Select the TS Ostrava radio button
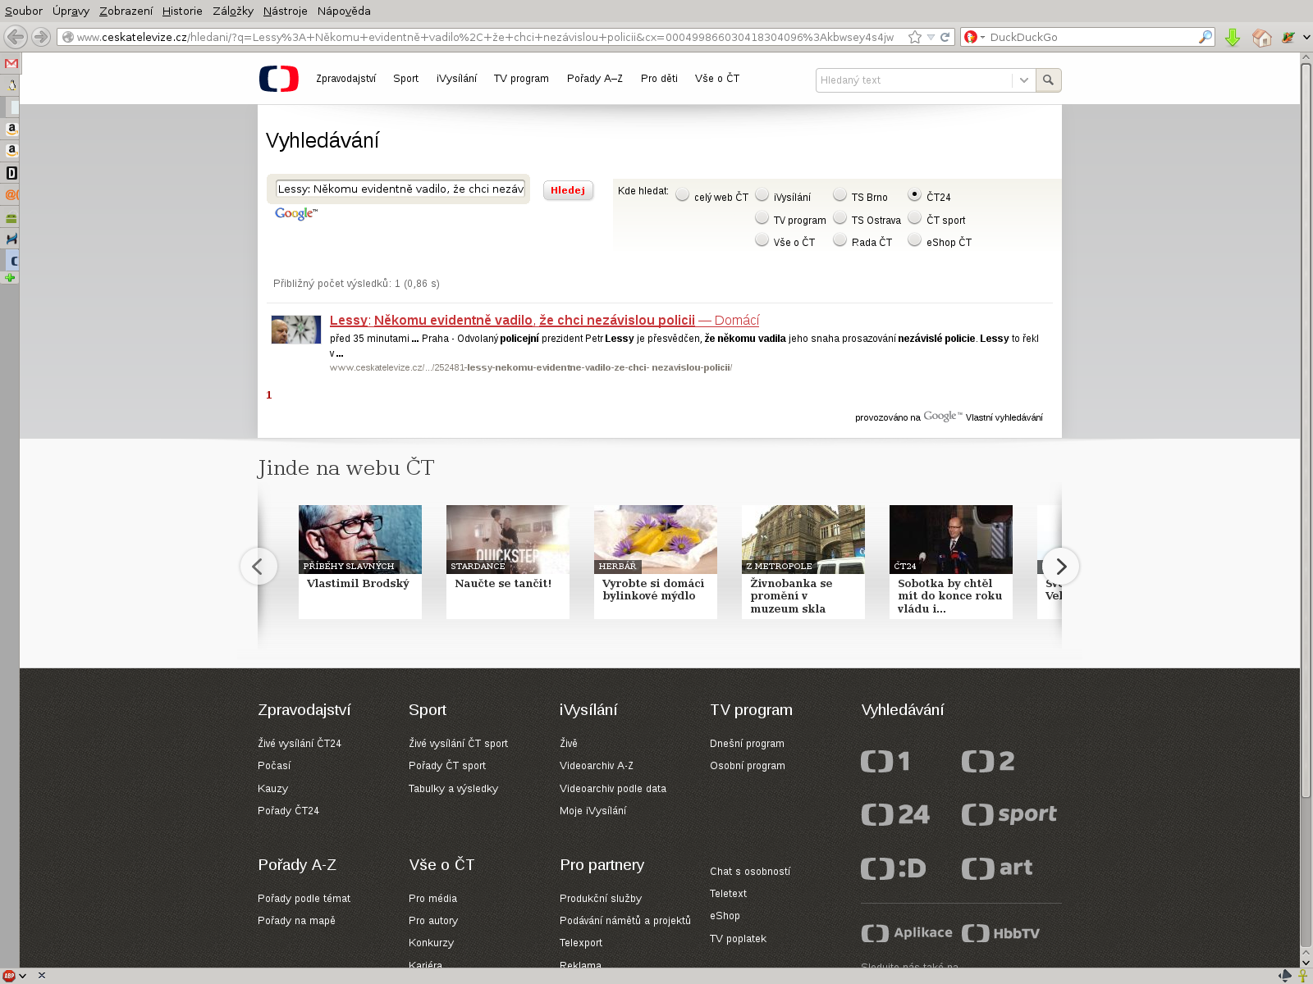1313x984 pixels. pyautogui.click(x=839, y=217)
